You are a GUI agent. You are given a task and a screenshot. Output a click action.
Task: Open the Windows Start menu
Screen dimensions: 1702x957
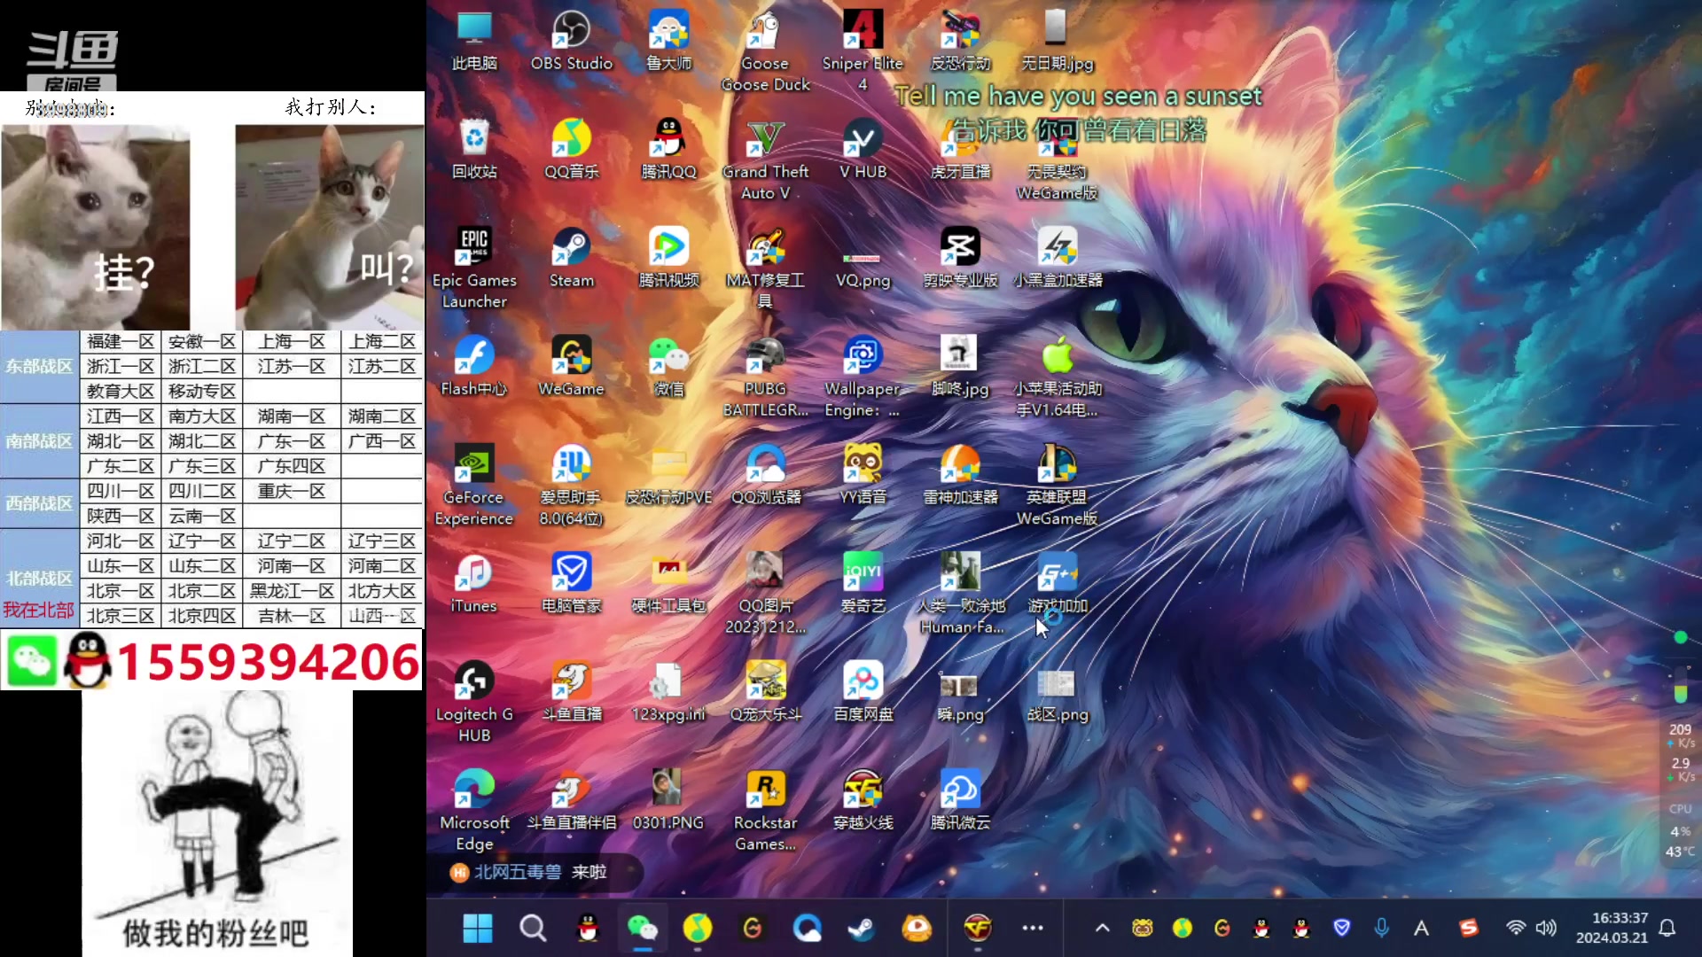pyautogui.click(x=477, y=928)
